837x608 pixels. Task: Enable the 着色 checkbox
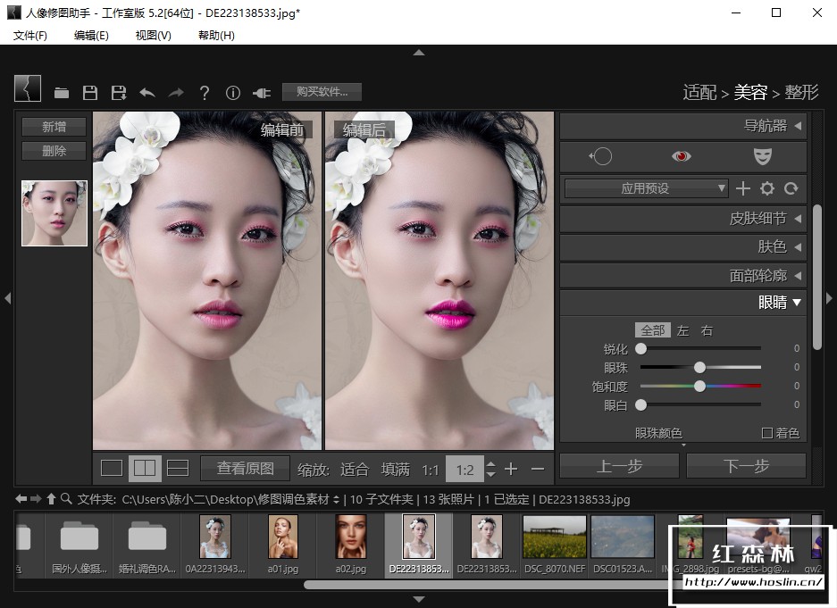point(766,433)
